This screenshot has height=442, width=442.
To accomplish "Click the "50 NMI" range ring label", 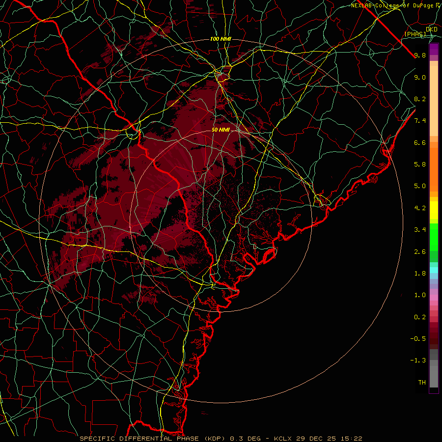I will pos(221,130).
